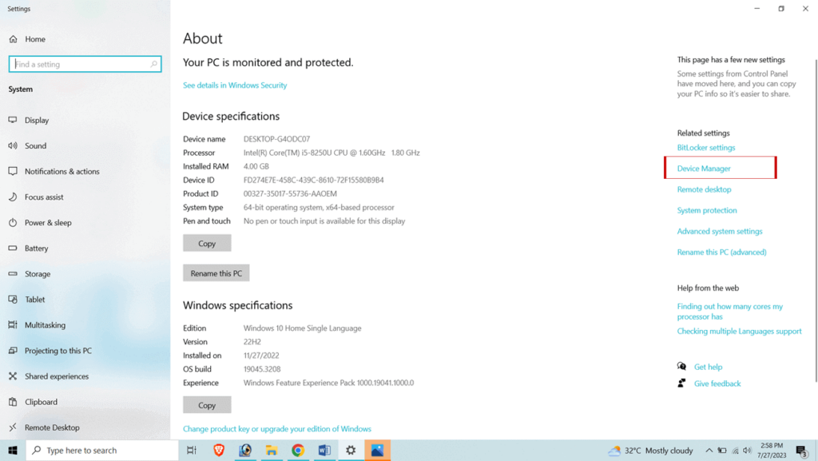This screenshot has height=461, width=818.
Task: Open Google Chrome from the taskbar
Action: [x=298, y=451]
